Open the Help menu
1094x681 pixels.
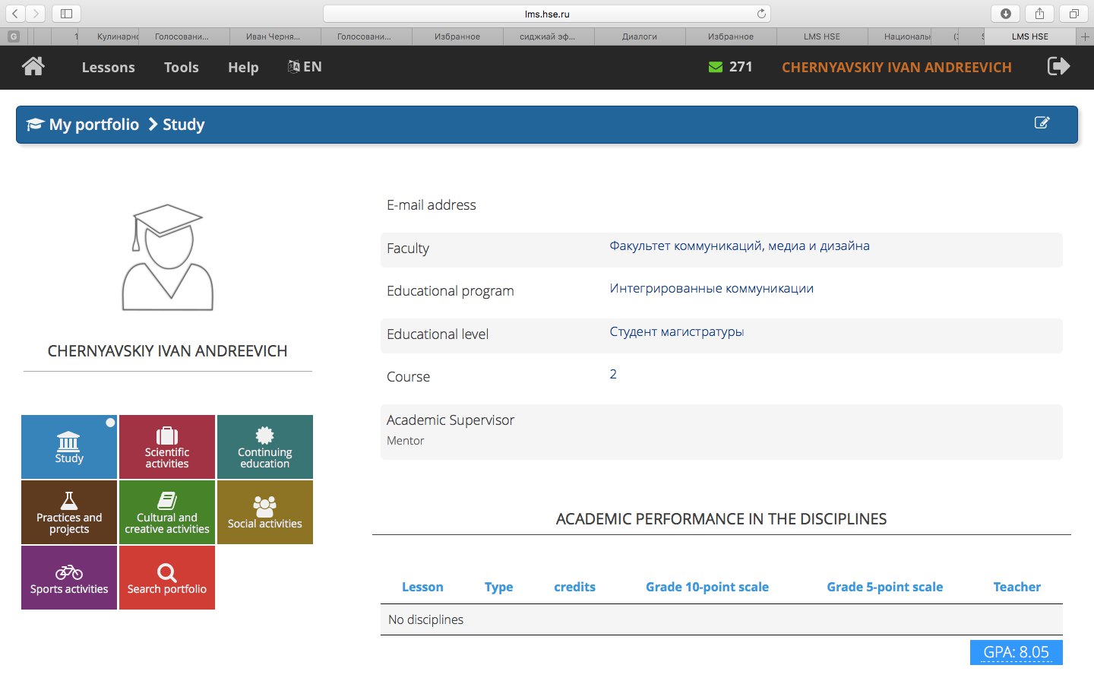pos(243,68)
